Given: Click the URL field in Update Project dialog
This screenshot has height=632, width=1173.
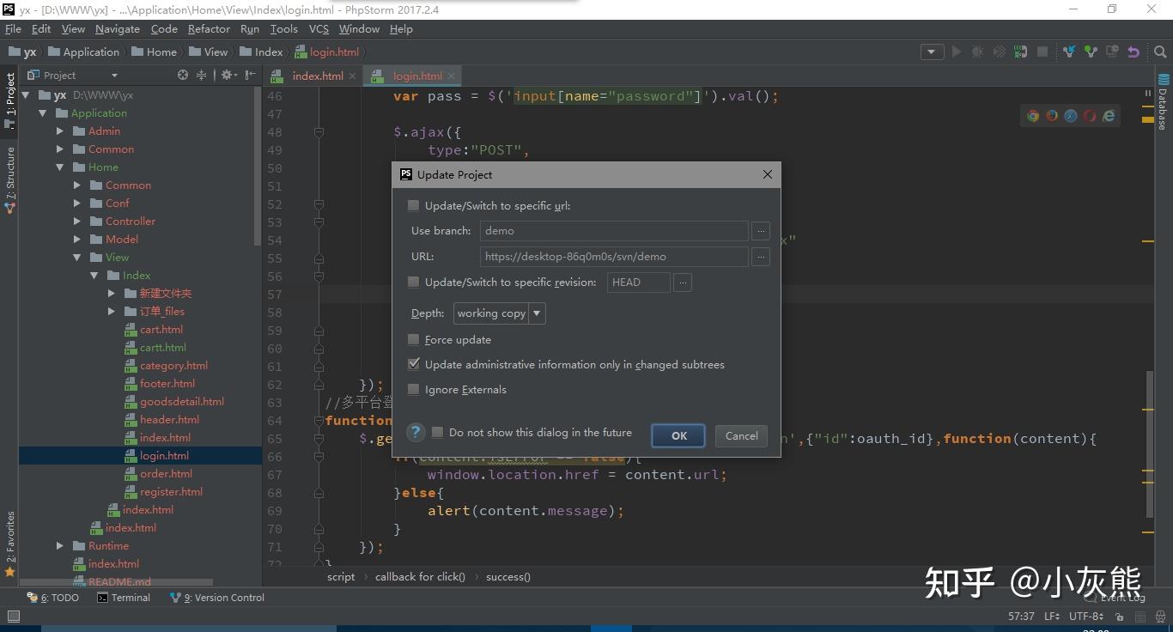Looking at the screenshot, I should point(613,257).
